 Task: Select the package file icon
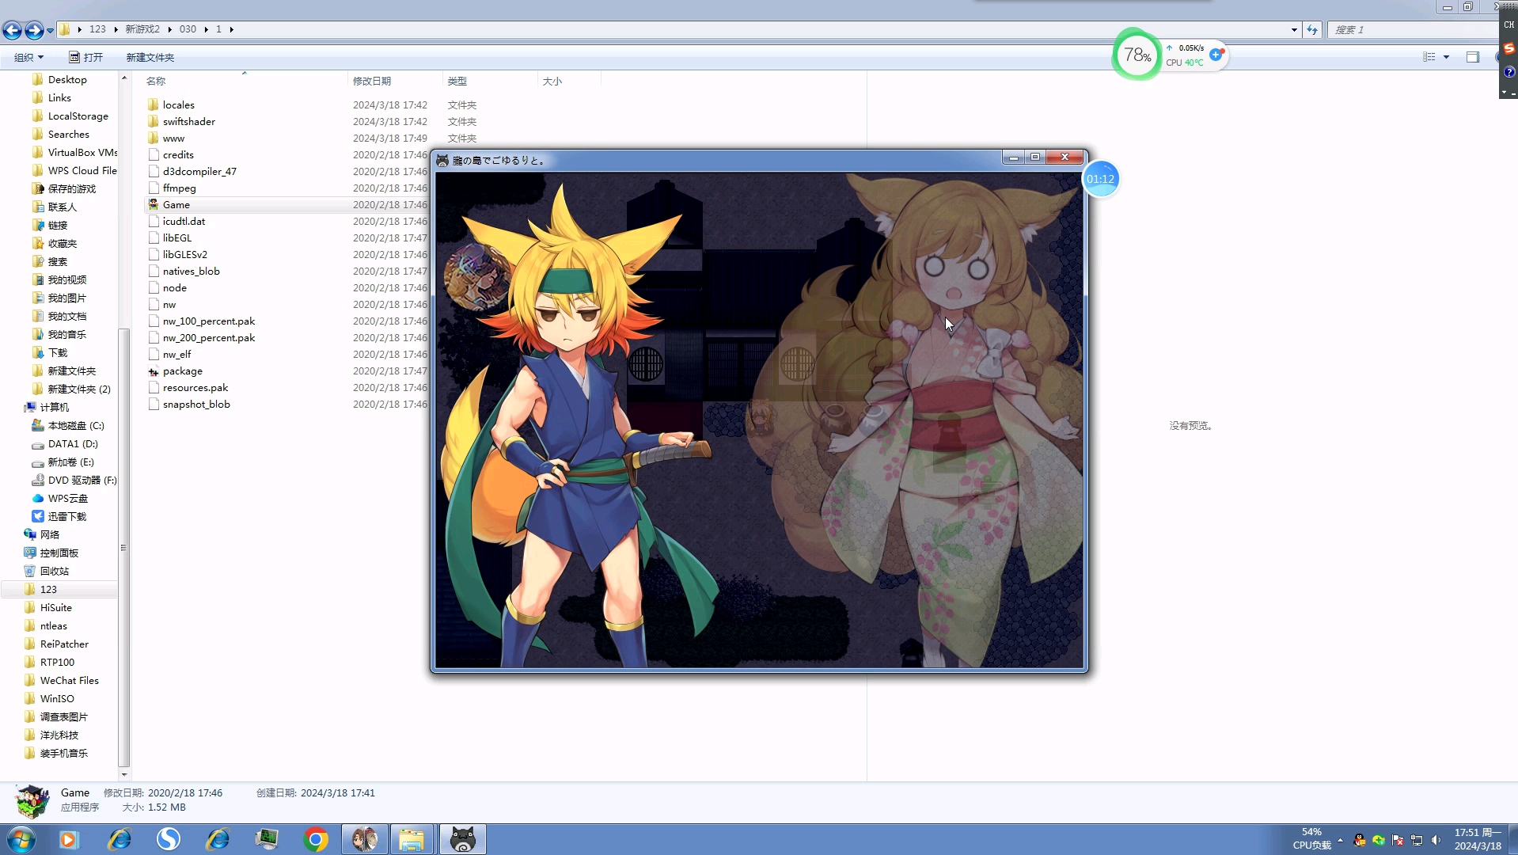pos(154,371)
